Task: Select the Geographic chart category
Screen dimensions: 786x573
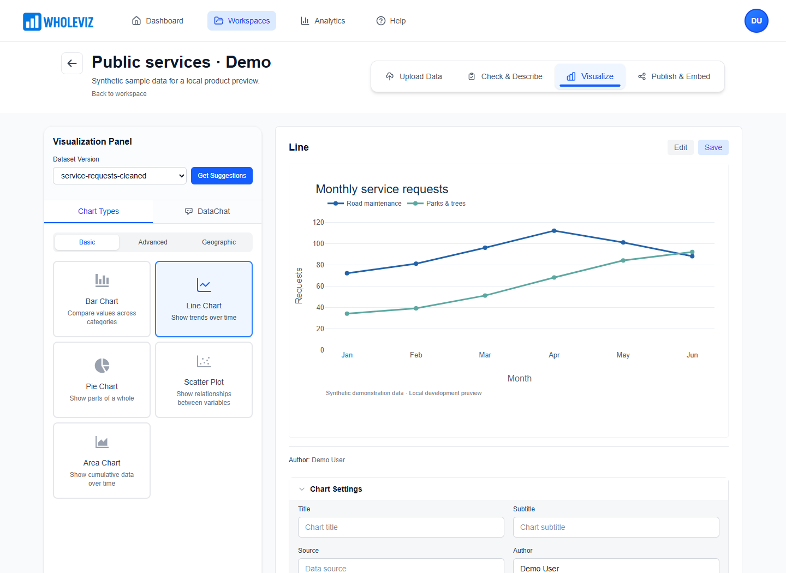Action: [x=219, y=242]
